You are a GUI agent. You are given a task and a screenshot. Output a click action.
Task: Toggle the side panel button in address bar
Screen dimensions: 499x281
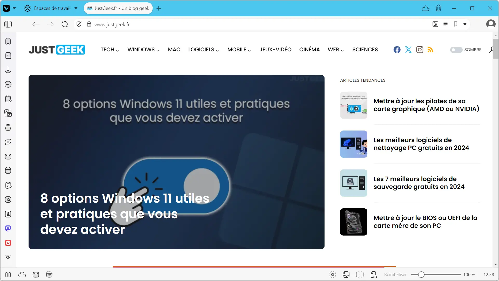8,24
